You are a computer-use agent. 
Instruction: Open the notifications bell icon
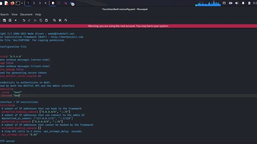coord(243,3)
